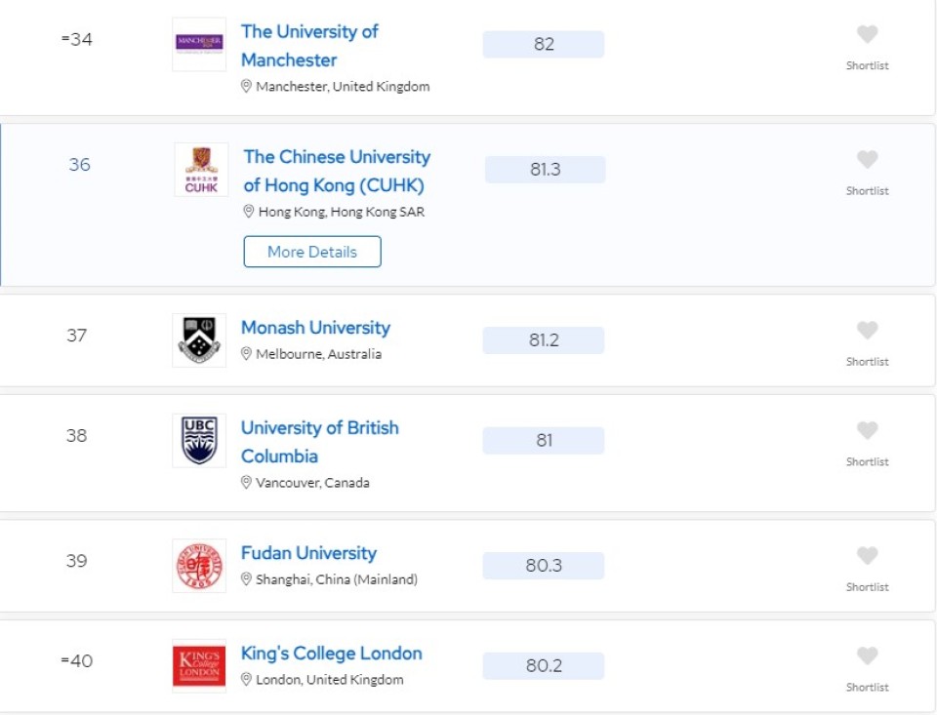937x715 pixels.
Task: Open The University of Manchester link
Action: click(308, 46)
